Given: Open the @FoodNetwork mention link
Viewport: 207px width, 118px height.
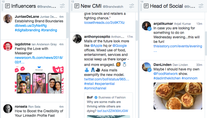Looking at the screenshot, I should tap(166, 74).
